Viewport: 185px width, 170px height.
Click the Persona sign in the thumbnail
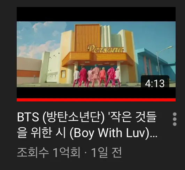(x=105, y=49)
